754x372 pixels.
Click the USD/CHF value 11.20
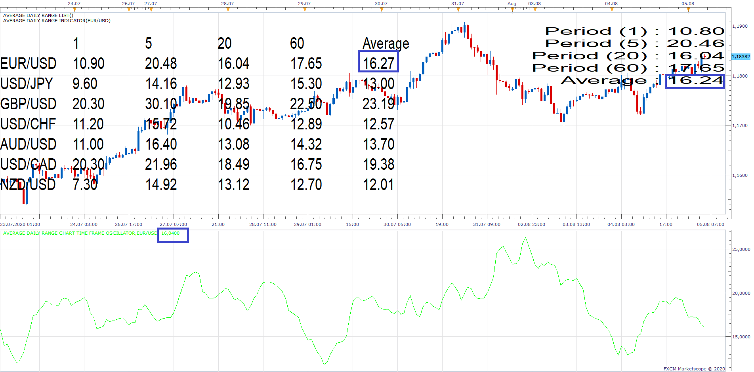point(88,124)
